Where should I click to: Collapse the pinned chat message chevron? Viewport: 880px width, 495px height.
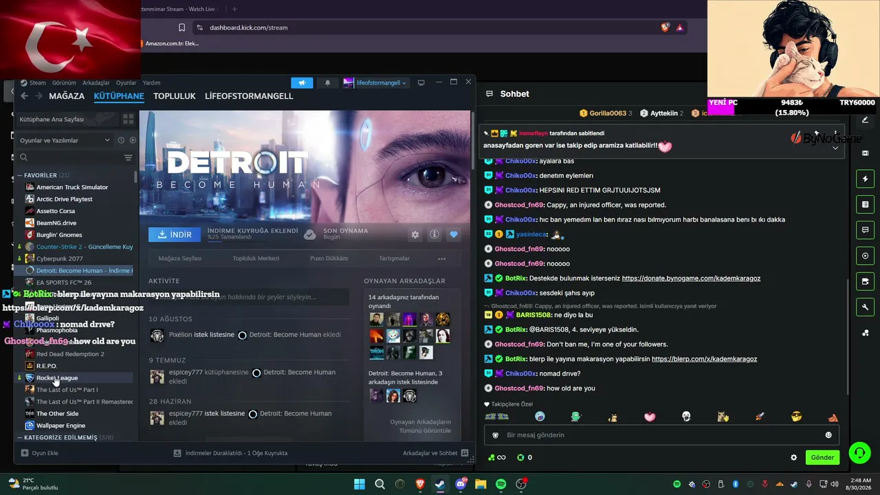(x=835, y=147)
